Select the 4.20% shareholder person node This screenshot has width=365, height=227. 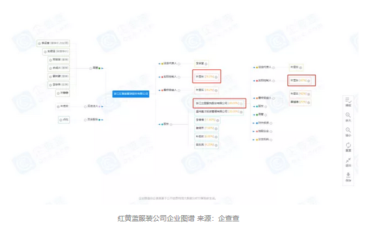[x=206, y=145]
